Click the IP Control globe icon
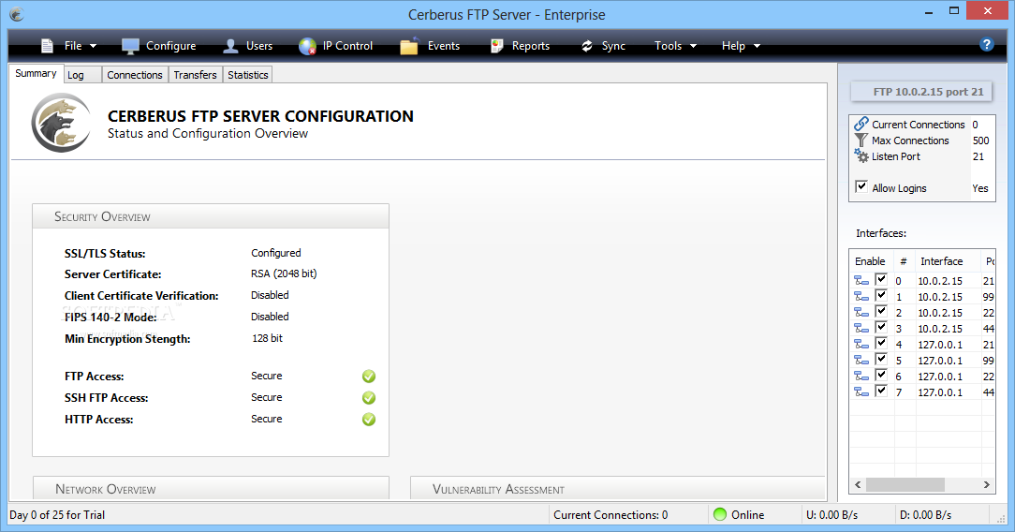 click(x=307, y=46)
